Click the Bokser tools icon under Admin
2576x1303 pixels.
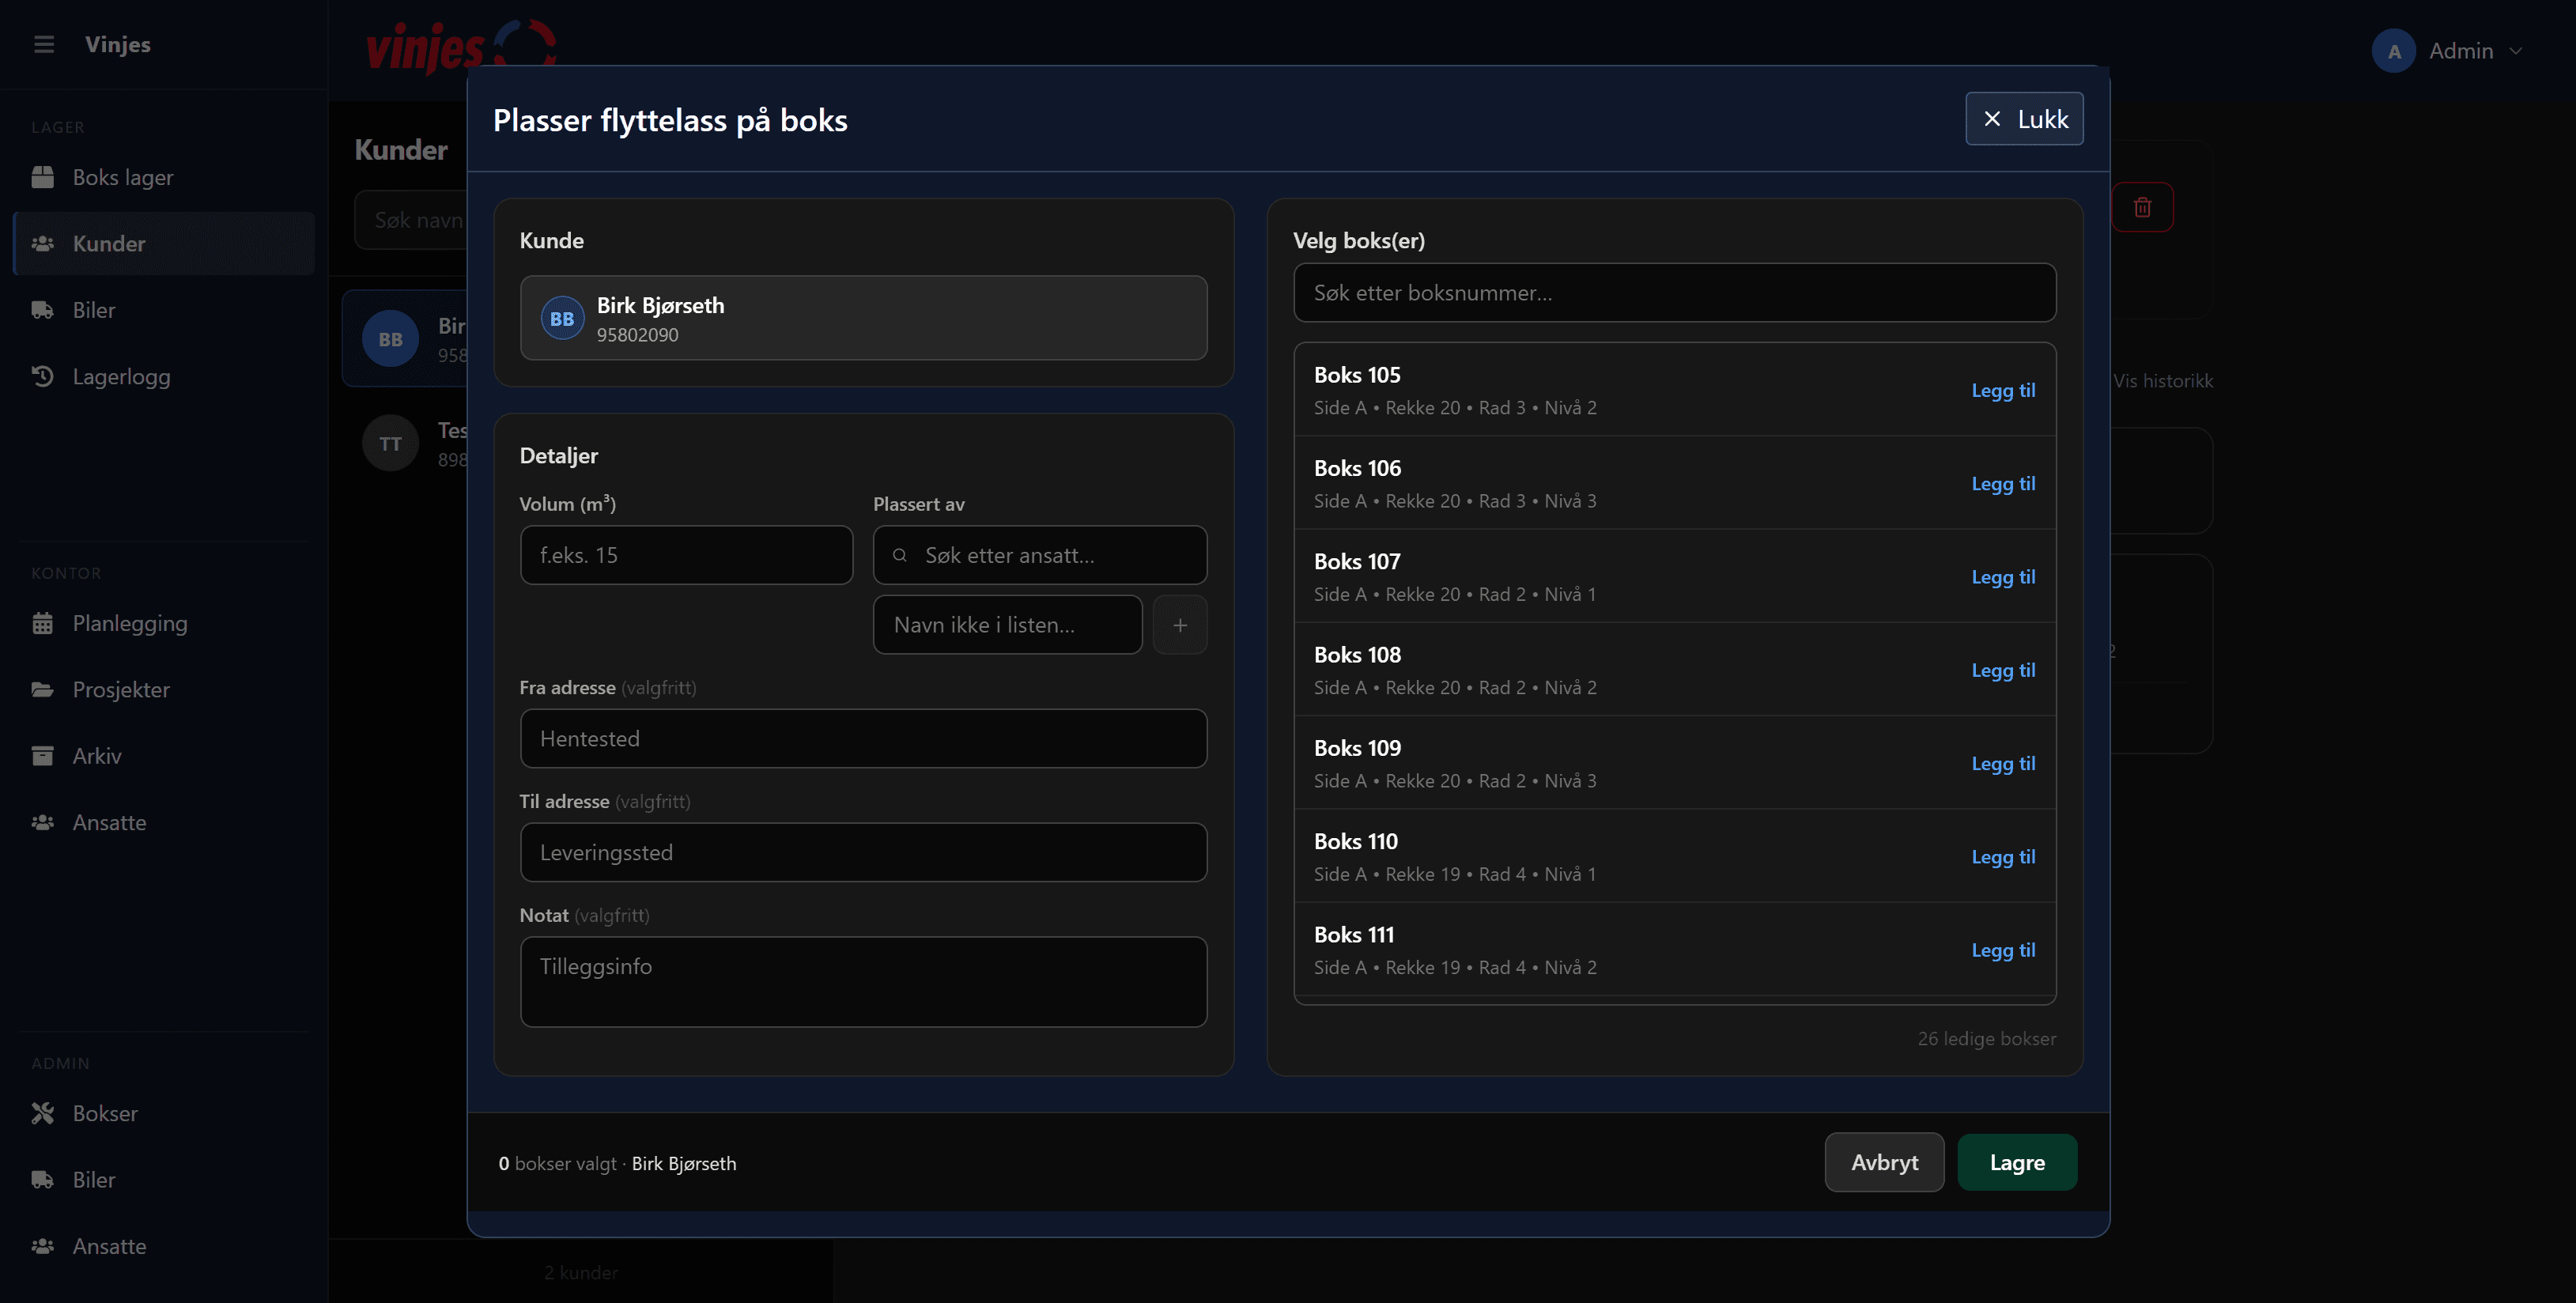click(42, 1113)
